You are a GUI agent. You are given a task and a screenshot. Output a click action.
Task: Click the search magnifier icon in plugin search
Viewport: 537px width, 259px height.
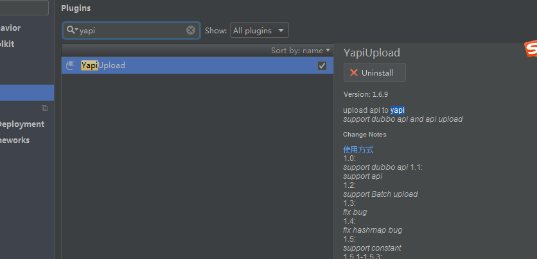72,30
